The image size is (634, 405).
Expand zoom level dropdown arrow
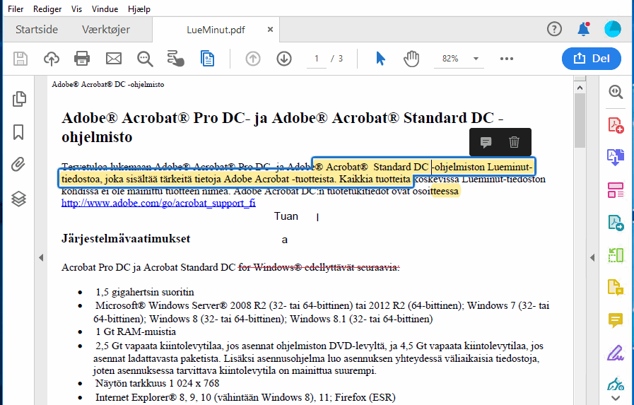pos(476,59)
